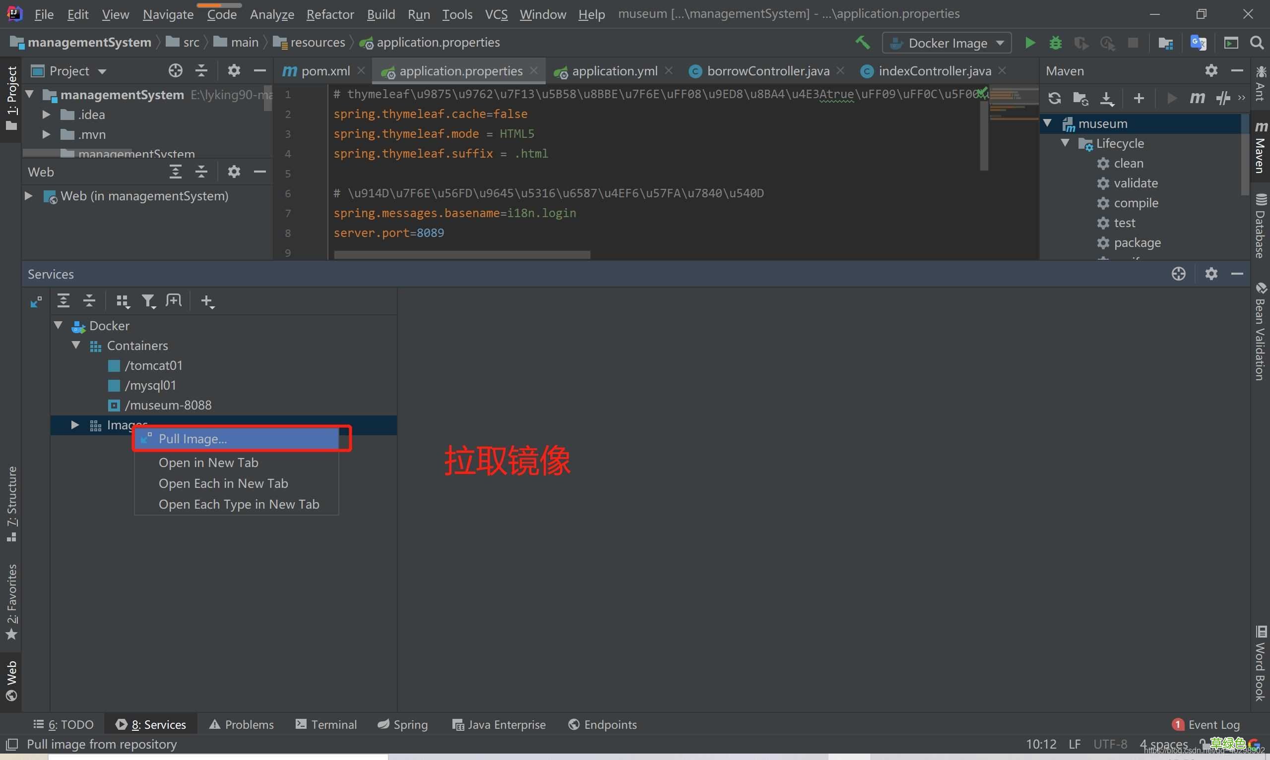Open the VCS menu

(496, 14)
